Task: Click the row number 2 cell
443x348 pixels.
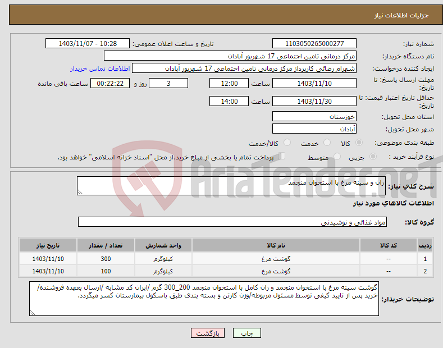Action: point(425,271)
